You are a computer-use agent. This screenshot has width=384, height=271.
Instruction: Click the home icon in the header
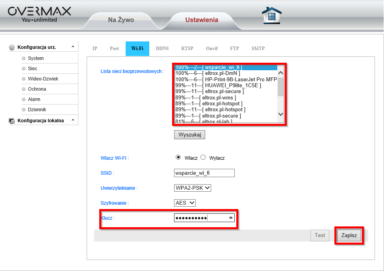coord(271,16)
